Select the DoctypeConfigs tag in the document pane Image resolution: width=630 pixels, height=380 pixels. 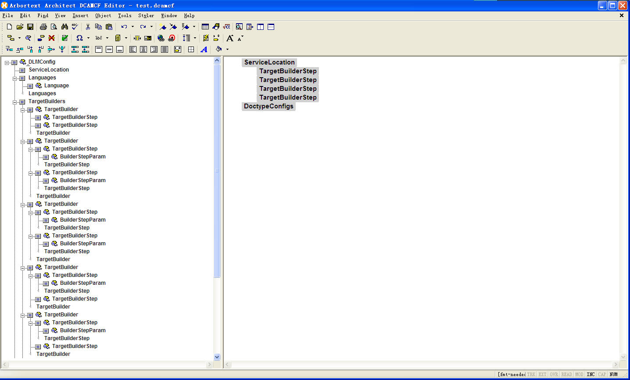pos(268,106)
